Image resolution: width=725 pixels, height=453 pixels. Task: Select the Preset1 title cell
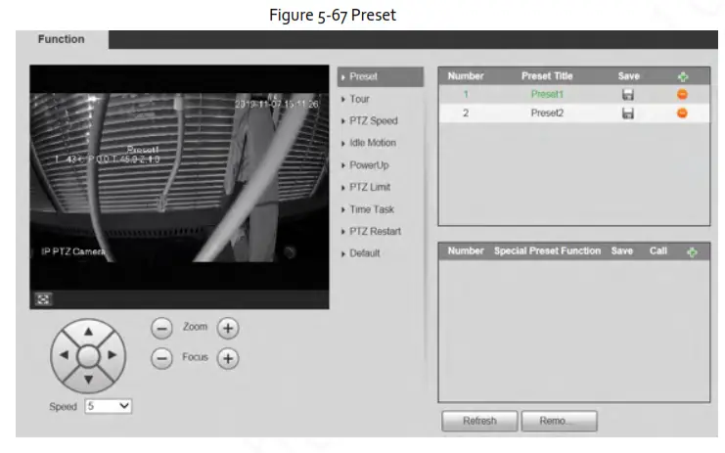[547, 94]
